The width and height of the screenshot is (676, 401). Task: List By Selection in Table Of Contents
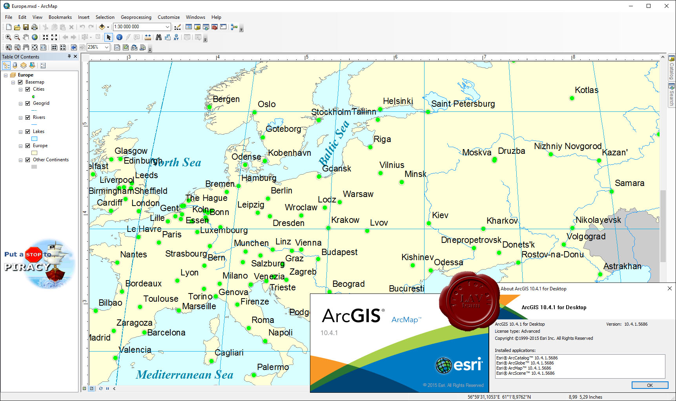tap(32, 66)
